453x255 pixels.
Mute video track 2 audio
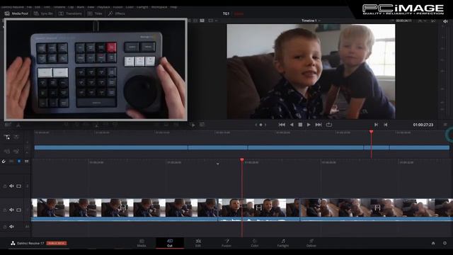[x=11, y=186]
